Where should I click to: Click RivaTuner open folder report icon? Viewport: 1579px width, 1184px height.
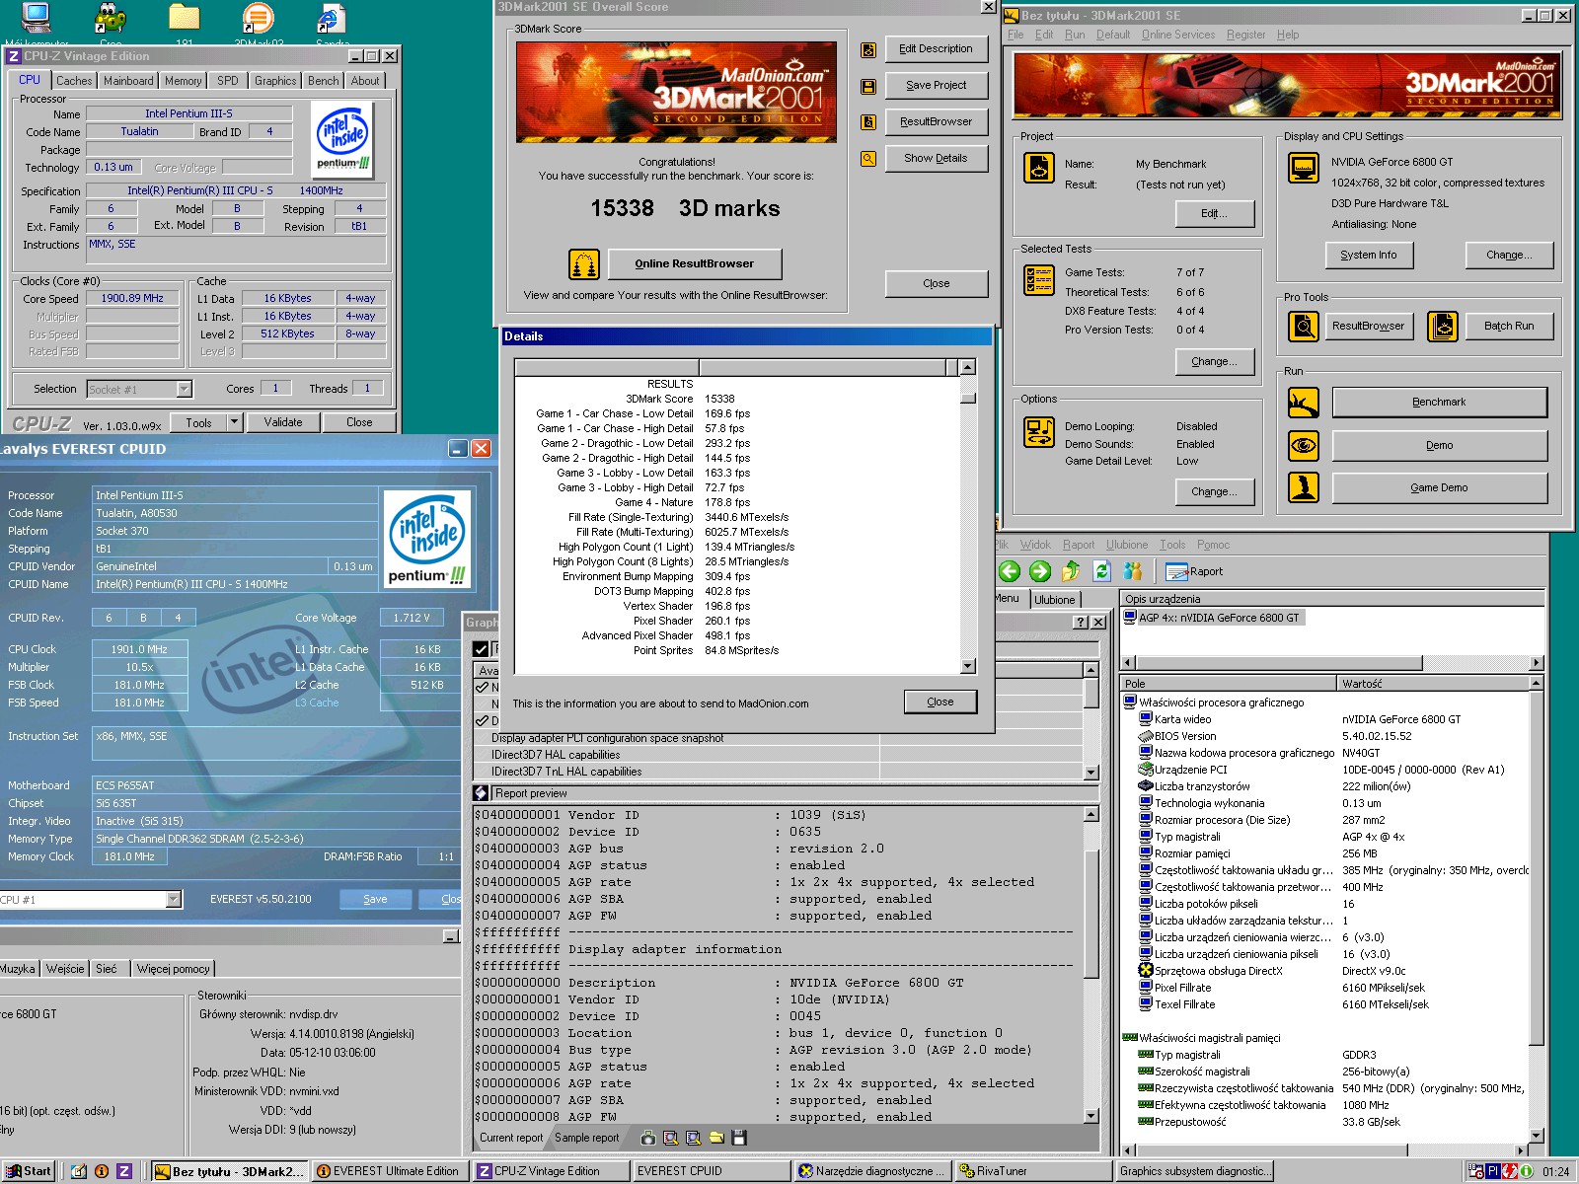(716, 1138)
